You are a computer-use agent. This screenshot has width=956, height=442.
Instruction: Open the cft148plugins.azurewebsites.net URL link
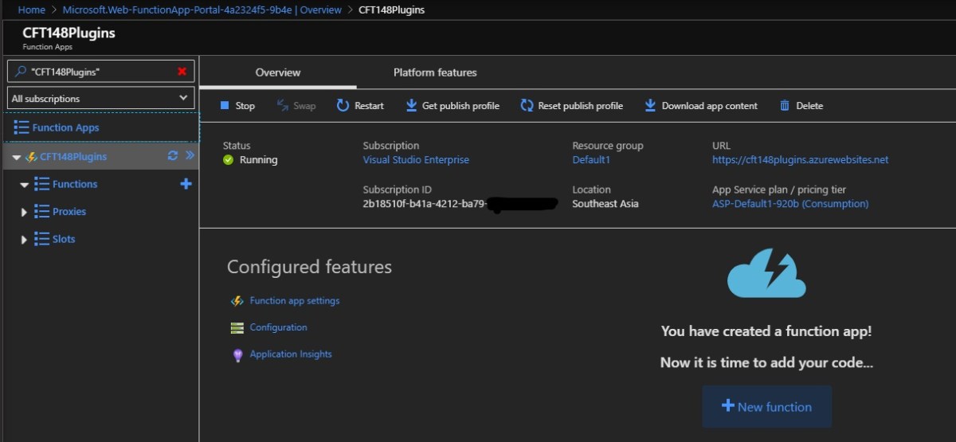click(800, 160)
